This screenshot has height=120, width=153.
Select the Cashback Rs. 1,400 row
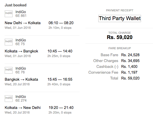pos(117,67)
